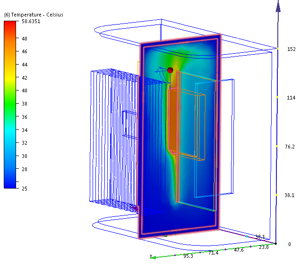
Task: Click the vertical axis label 114
Action: [x=291, y=98]
